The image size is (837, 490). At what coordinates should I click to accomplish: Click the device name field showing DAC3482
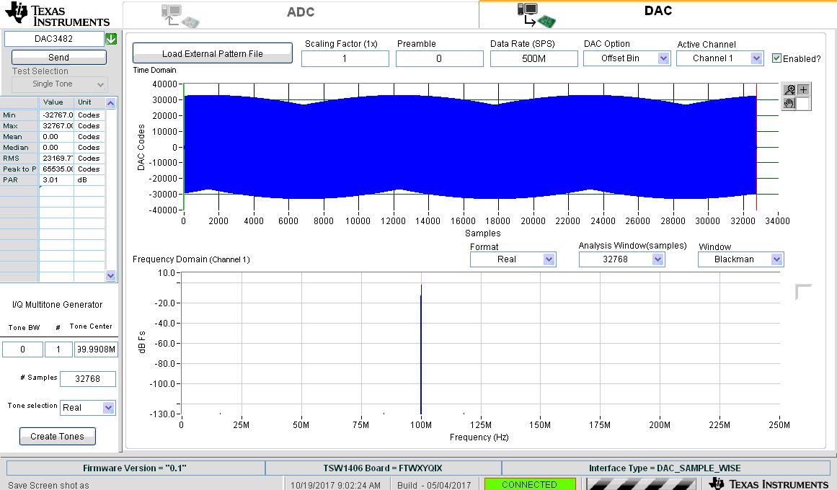[54, 38]
